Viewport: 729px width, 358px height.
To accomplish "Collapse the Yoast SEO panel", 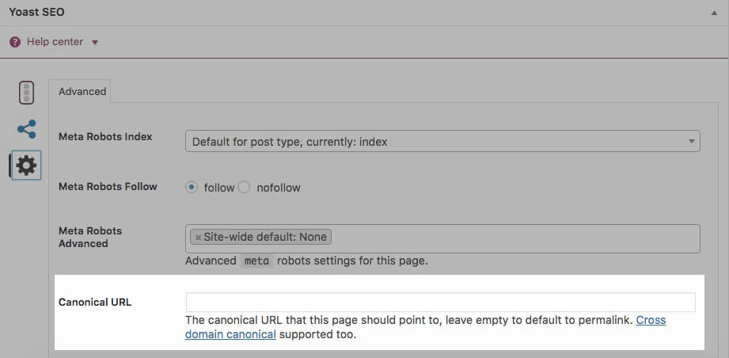I will [714, 13].
